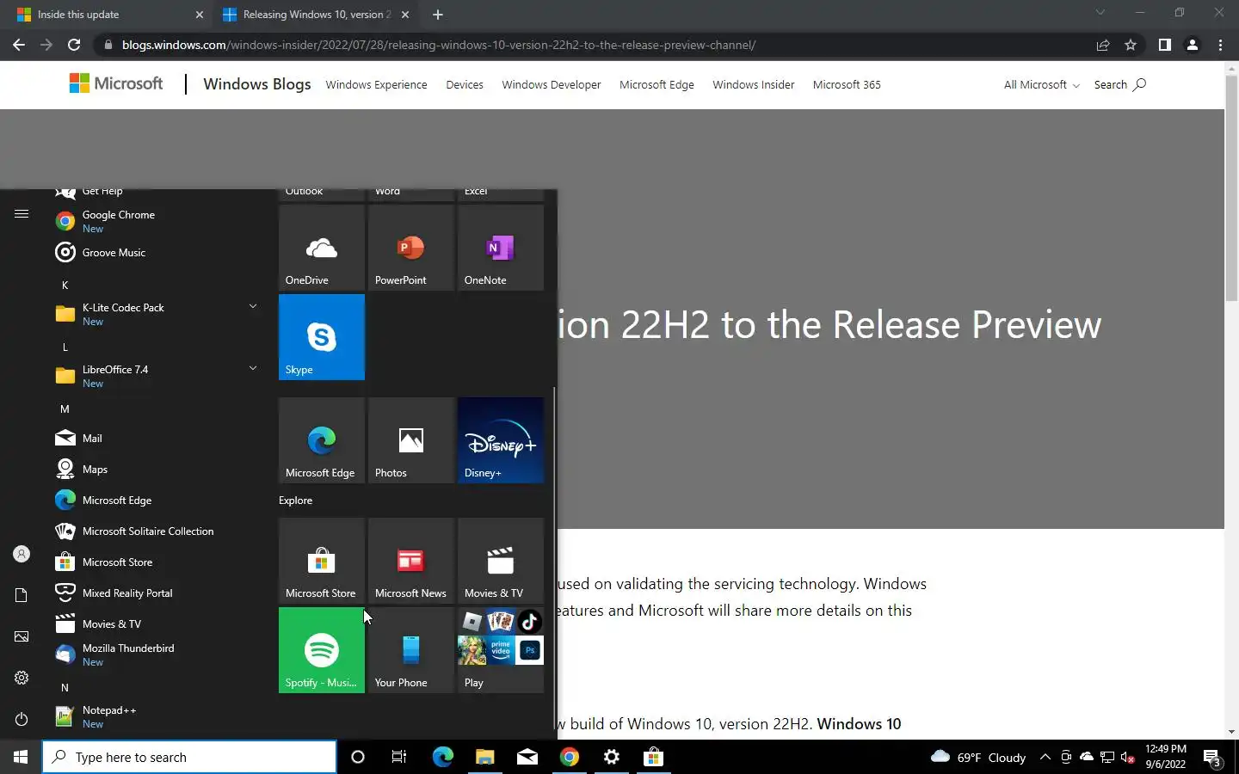This screenshot has height=774, width=1239.
Task: Launch the Disney+ tile
Action: (x=501, y=440)
